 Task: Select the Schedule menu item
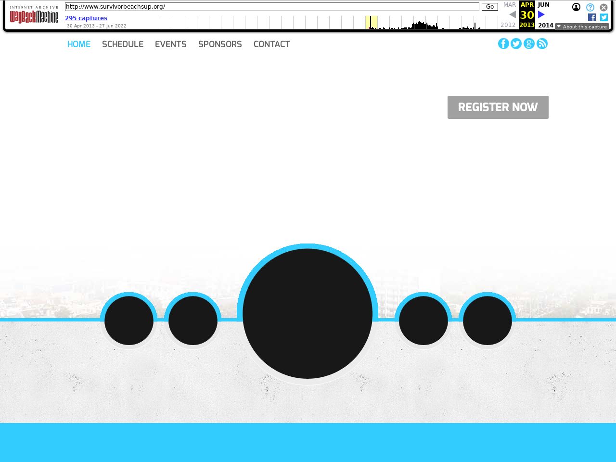123,44
